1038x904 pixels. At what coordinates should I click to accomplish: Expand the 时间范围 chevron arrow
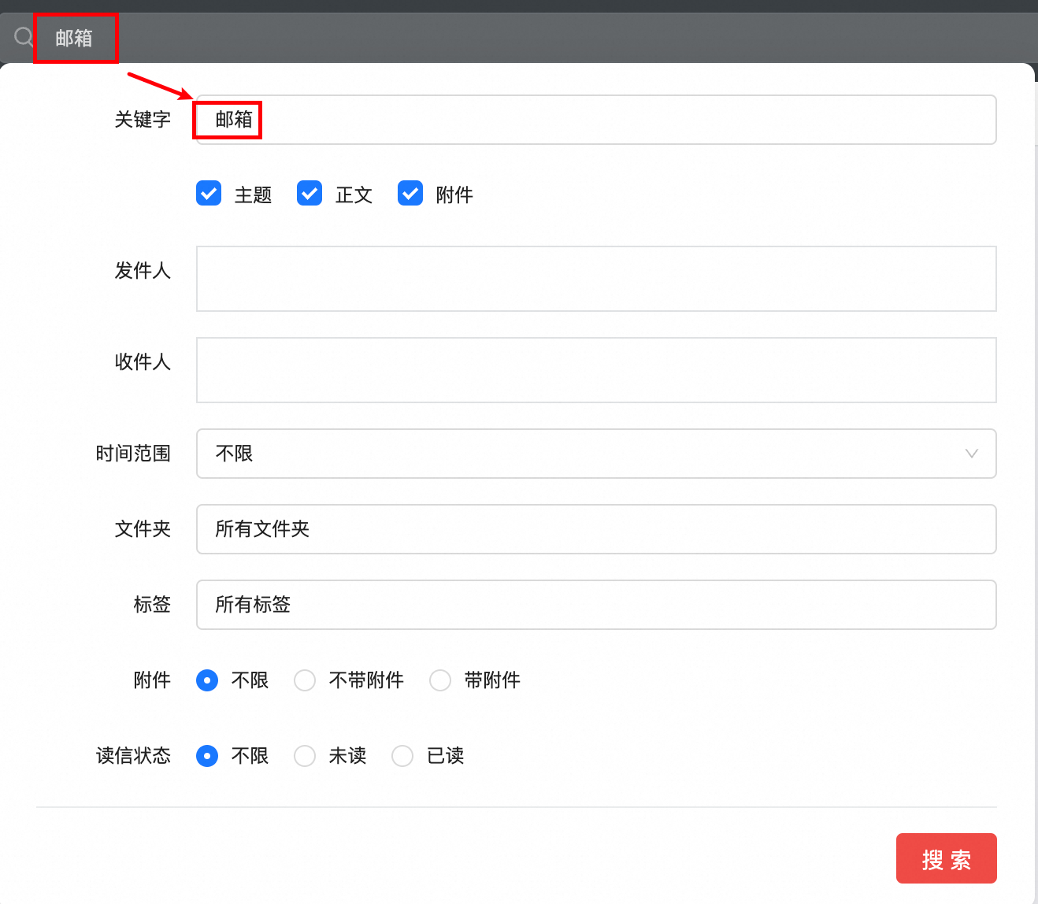coord(971,454)
